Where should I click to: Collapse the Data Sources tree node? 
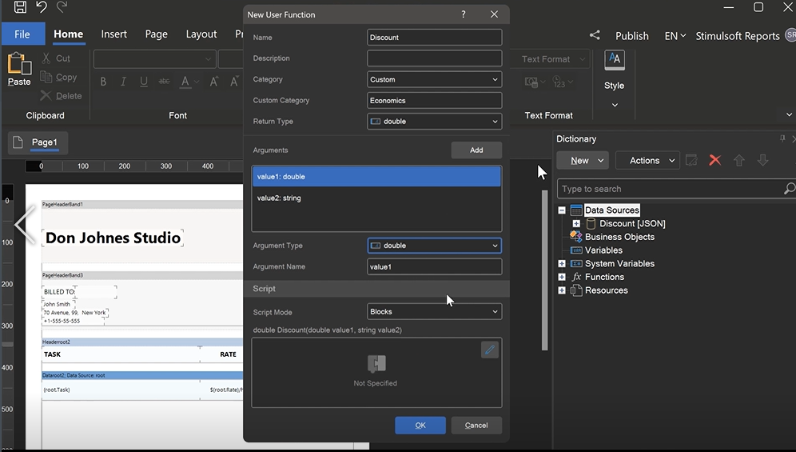[562, 210]
